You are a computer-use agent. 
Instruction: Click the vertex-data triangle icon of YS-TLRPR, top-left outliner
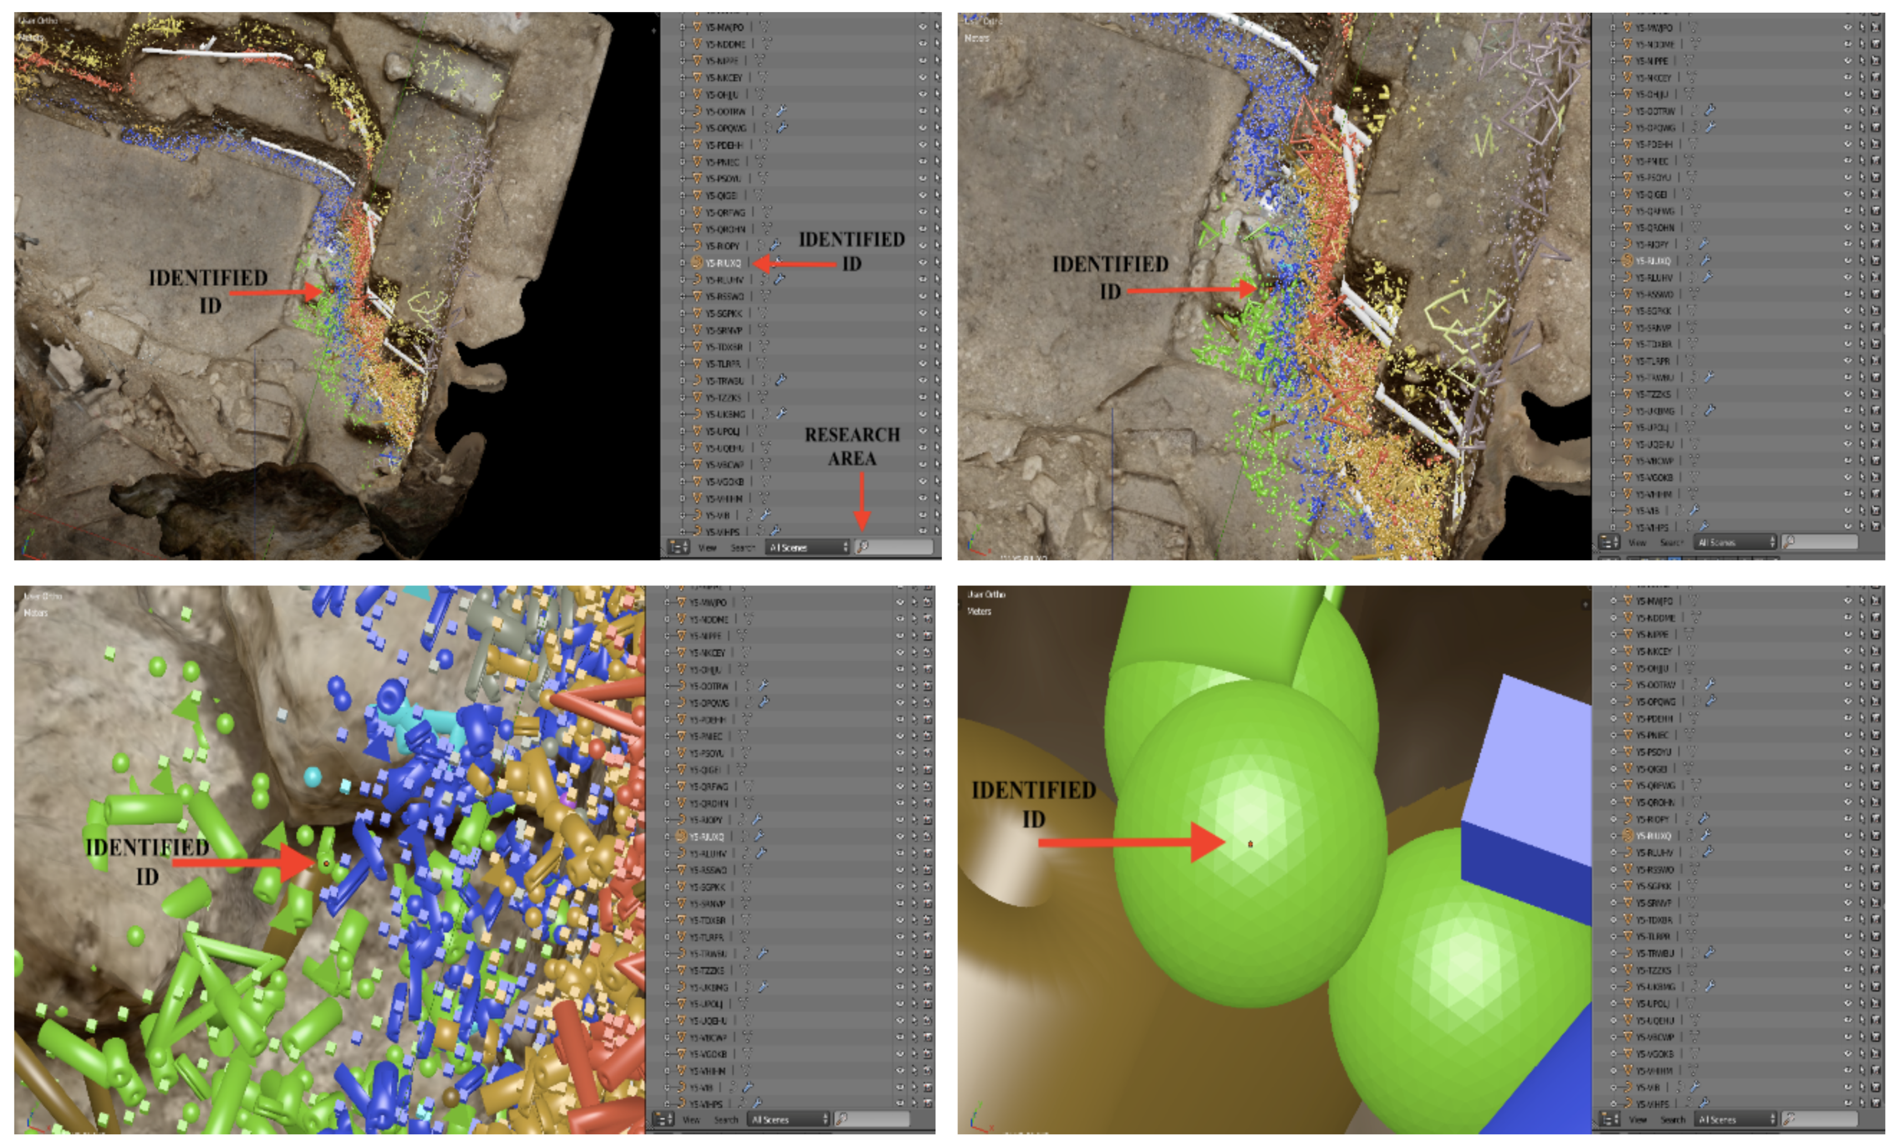click(x=761, y=363)
